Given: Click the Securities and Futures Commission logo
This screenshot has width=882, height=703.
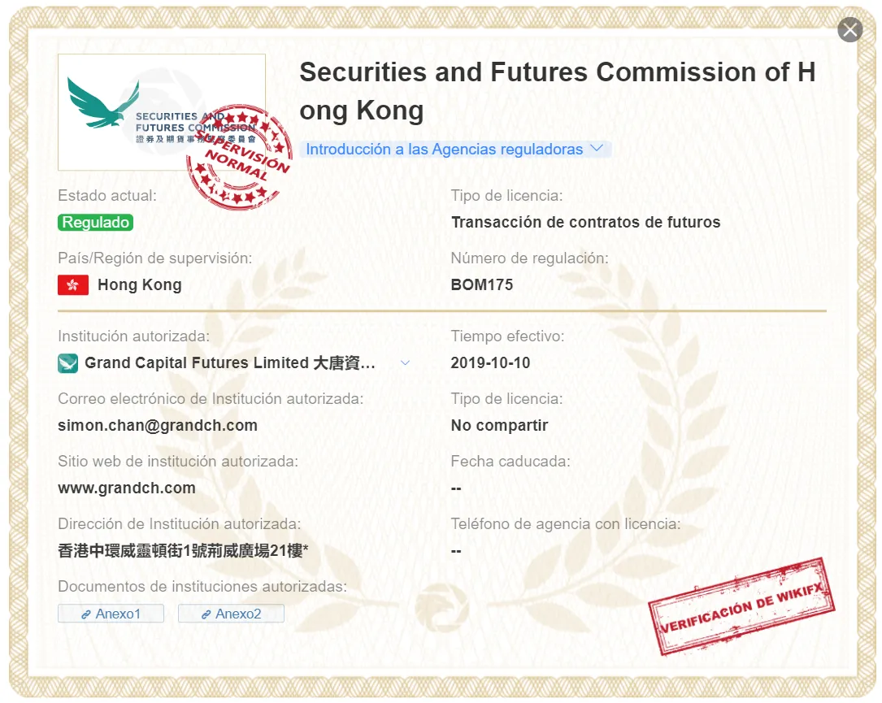Looking at the screenshot, I should 162,112.
